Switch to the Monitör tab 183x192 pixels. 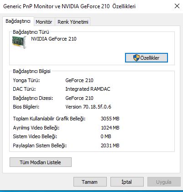tap(44, 22)
